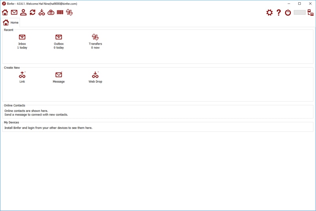Click the Sync arrows toolbar icon

tap(32, 13)
